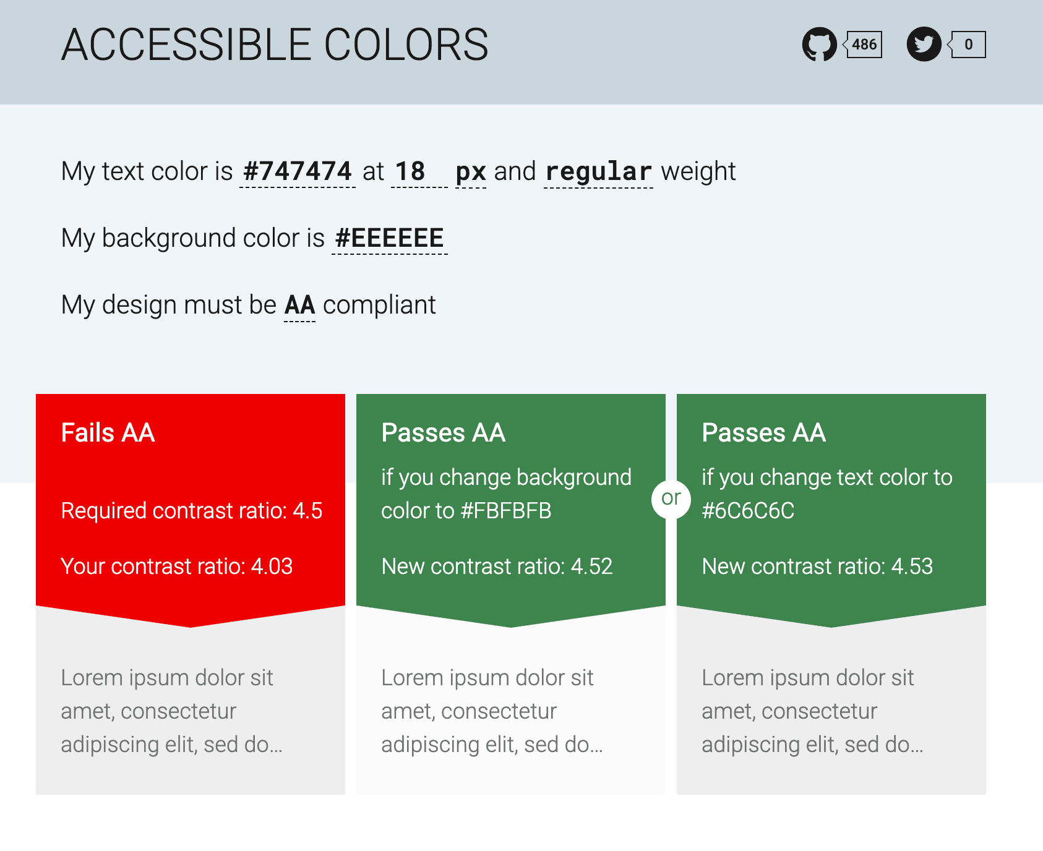The width and height of the screenshot is (1043, 851).
Task: Click the suggested text color #6C6C6C
Action: (x=748, y=511)
